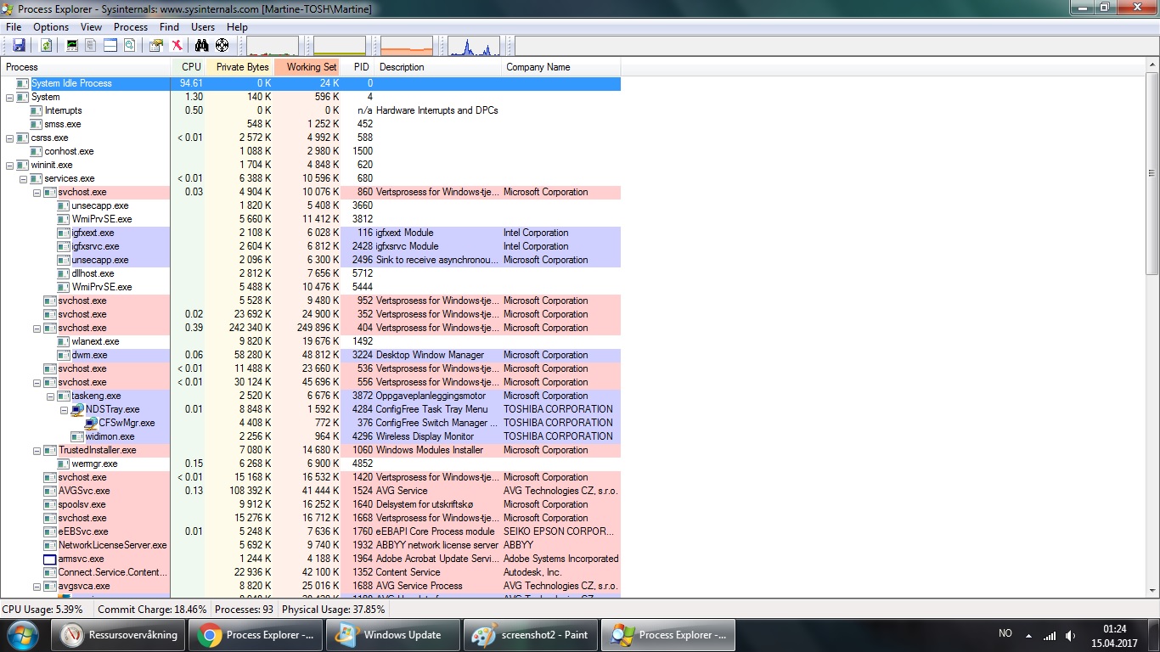Collapse the avgsvca.exe tree node
This screenshot has height=652, width=1160.
pyautogui.click(x=37, y=586)
